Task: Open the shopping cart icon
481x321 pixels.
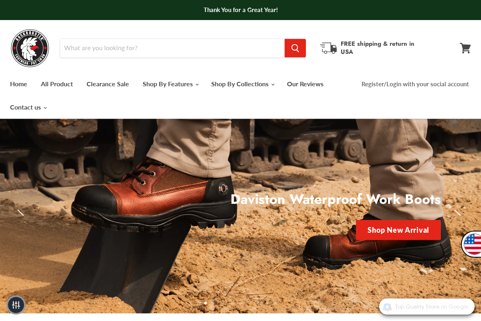Action: [465, 48]
